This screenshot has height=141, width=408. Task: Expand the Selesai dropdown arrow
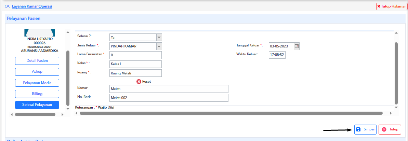[159, 37]
